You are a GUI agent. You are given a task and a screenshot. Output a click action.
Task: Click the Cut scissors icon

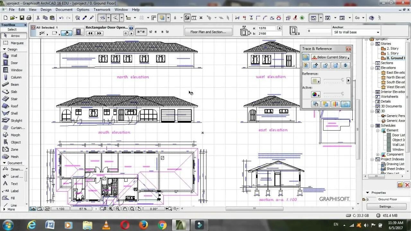pos(38,18)
